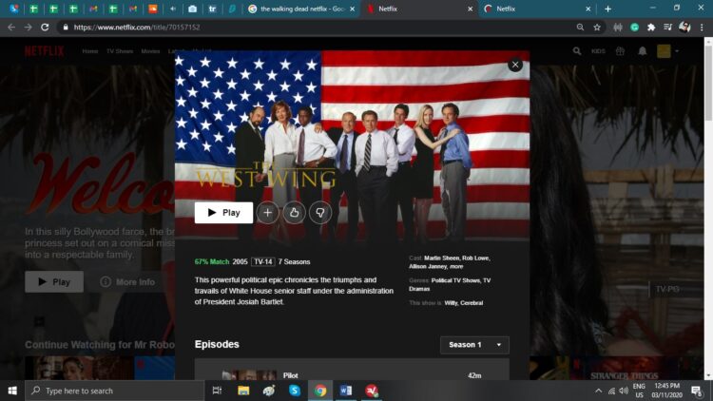The image size is (713, 401).
Task: Open the Grammarly extension icon
Action: 634,28
